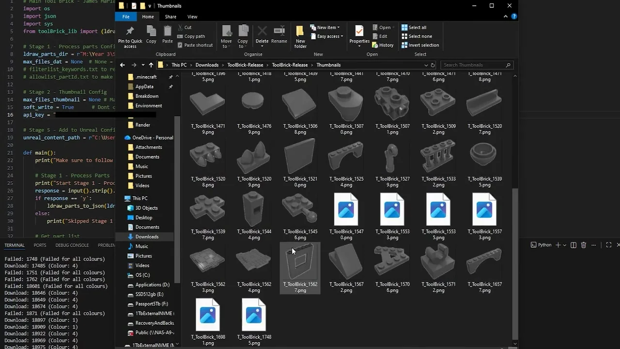This screenshot has height=349, width=620.
Task: Click Downloads in the address breadcrumb
Action: [x=207, y=65]
